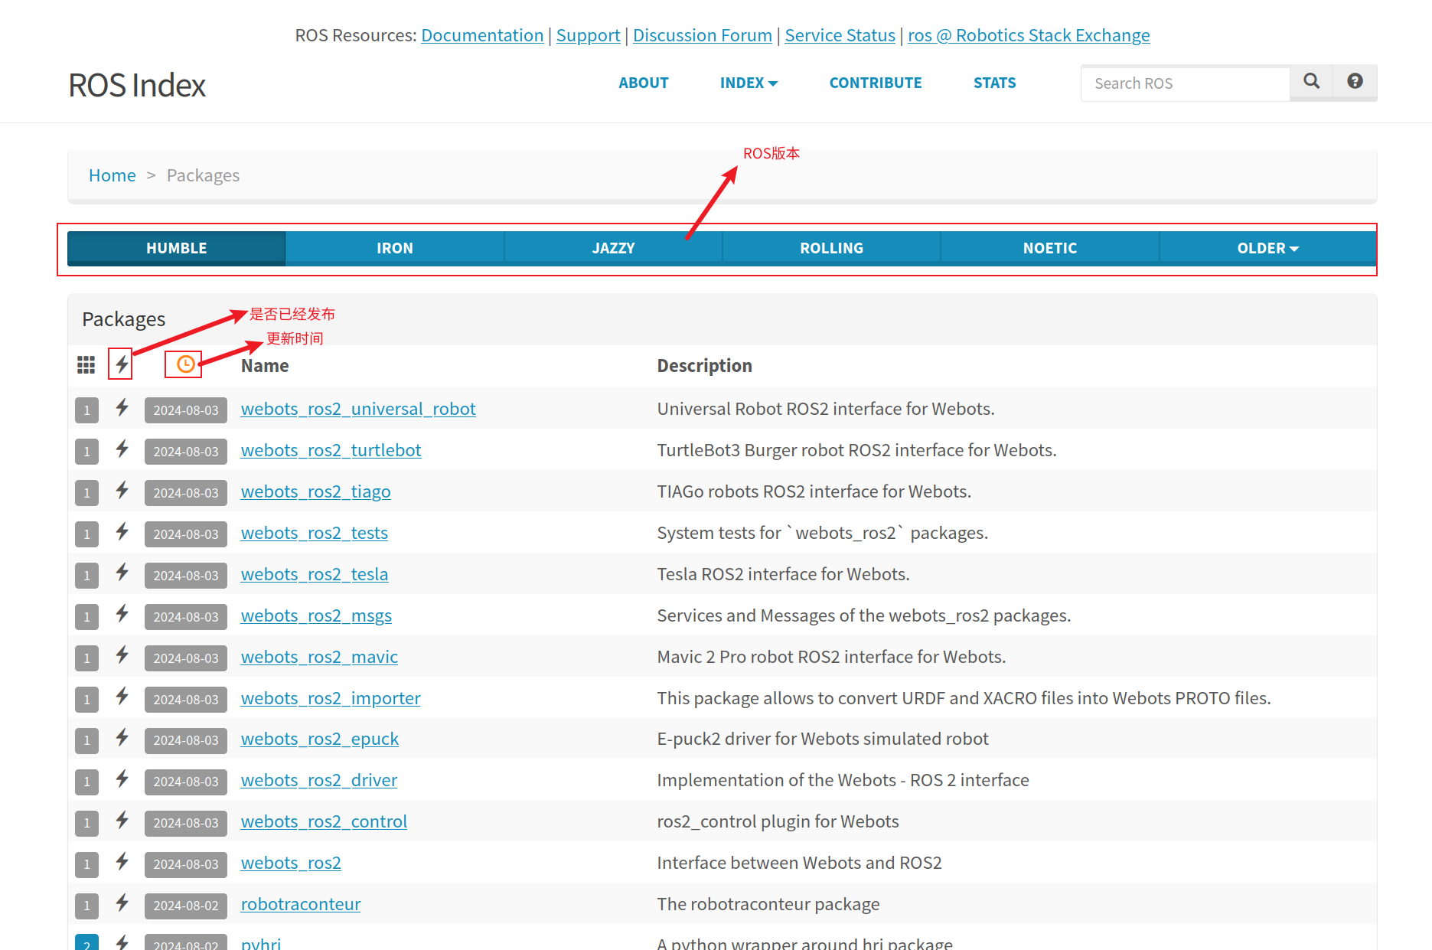This screenshot has height=950, width=1432.
Task: Open webots_ros2_control package page
Action: coord(324,821)
